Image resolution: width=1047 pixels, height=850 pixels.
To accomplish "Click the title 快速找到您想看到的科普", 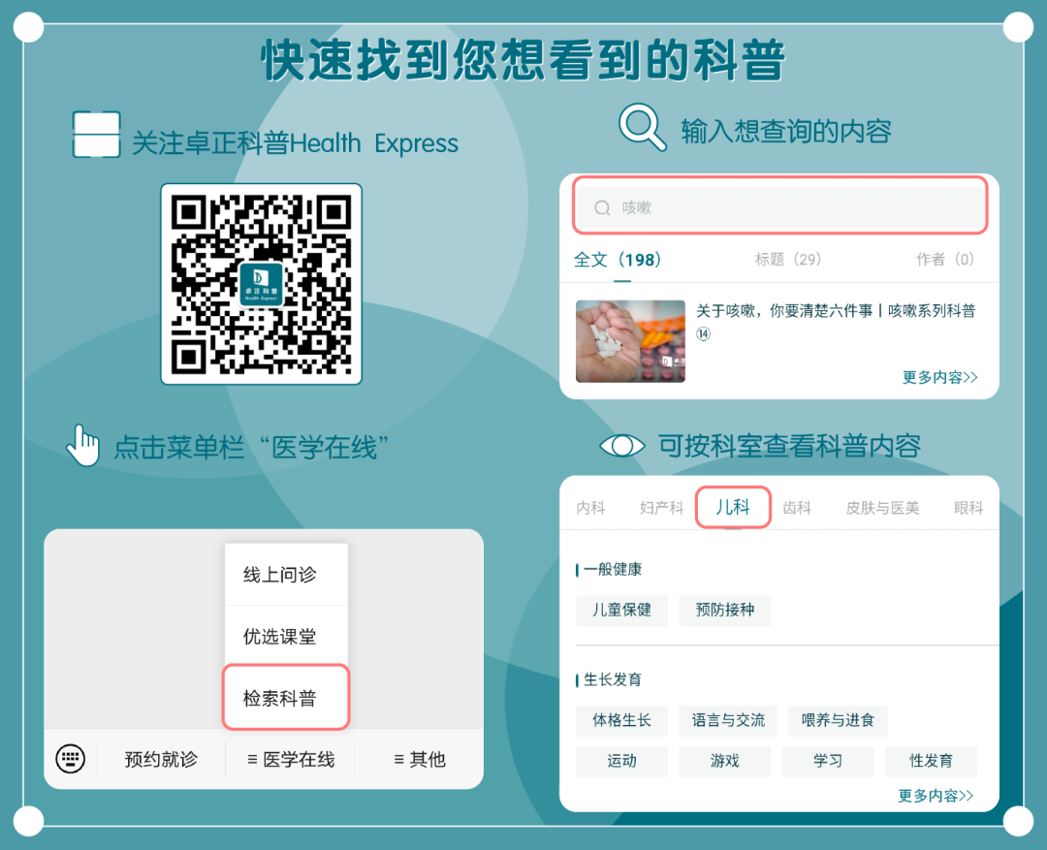I will (x=523, y=60).
